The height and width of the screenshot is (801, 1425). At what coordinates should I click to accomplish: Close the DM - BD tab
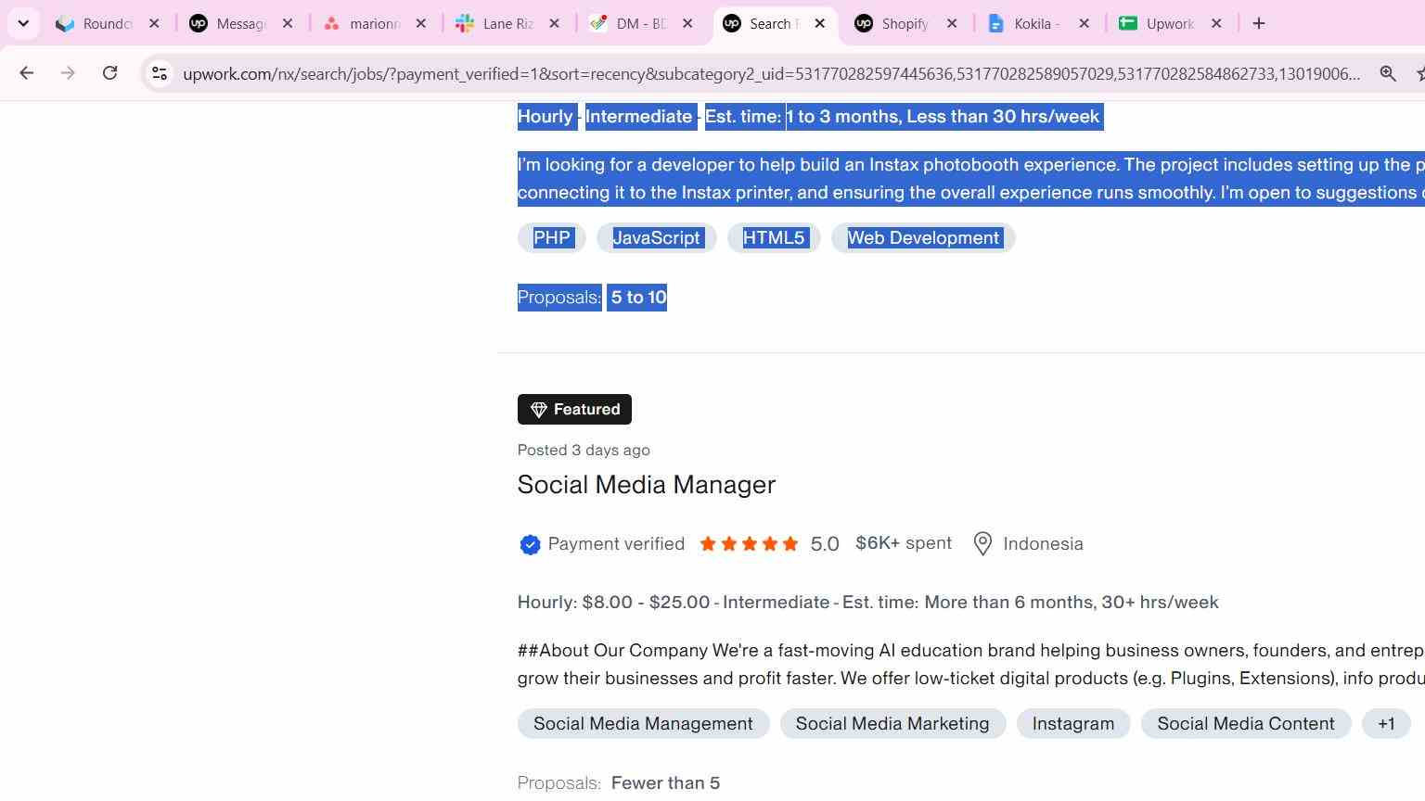click(x=687, y=23)
